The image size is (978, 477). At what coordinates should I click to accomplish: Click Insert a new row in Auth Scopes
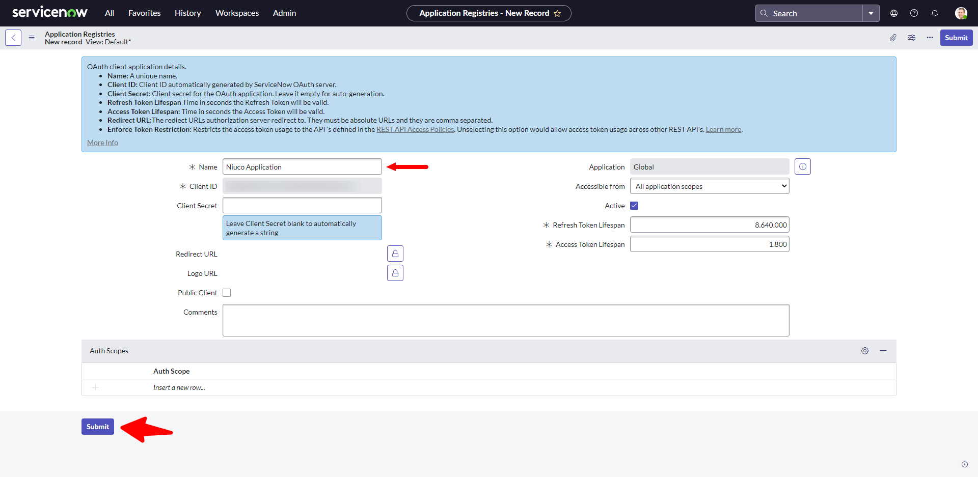click(179, 387)
